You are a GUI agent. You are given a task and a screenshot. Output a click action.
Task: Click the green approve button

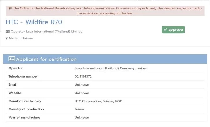(x=173, y=30)
